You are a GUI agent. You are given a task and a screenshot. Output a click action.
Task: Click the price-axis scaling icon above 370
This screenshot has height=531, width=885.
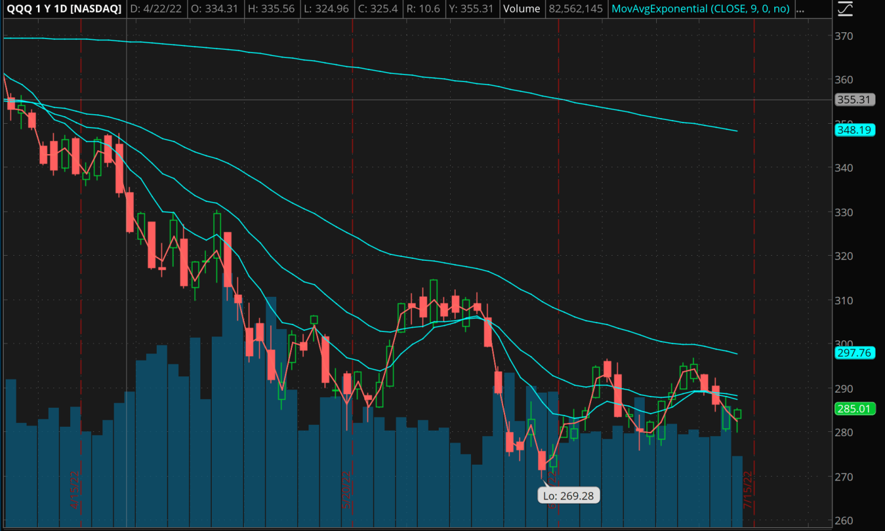(845, 9)
